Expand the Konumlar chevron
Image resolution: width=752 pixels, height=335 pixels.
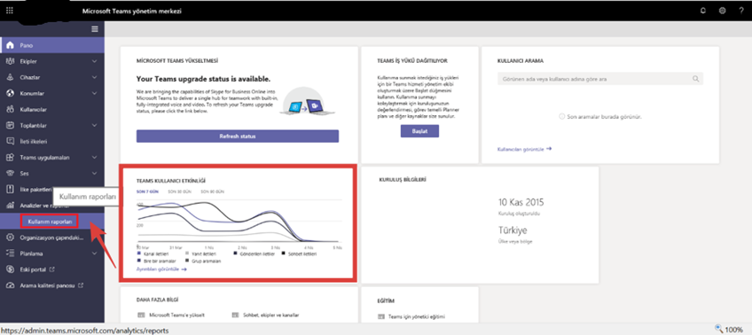[94, 93]
